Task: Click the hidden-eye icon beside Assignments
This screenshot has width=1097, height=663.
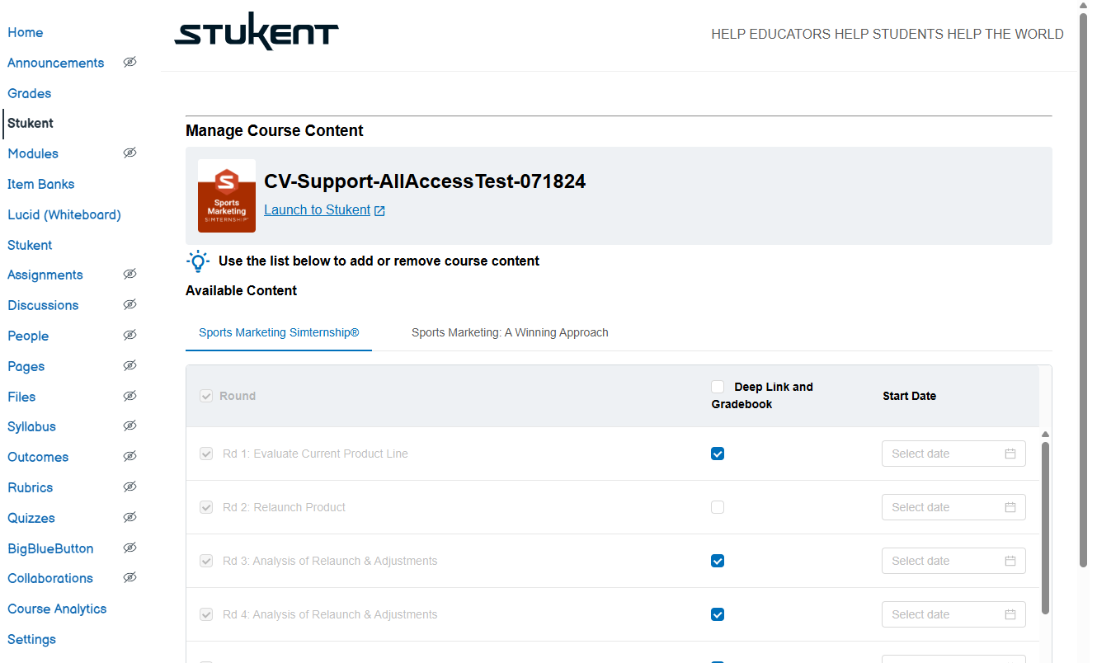Action: click(129, 274)
